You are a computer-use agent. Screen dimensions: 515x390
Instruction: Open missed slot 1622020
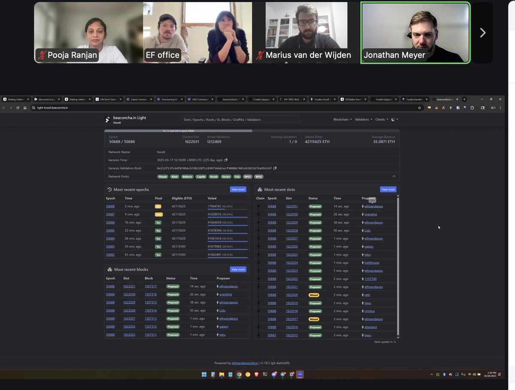point(292,295)
